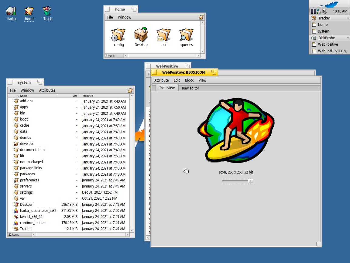Image resolution: width=350 pixels, height=263 pixels.
Task: Collapse the Tracker group in Deskbar
Action: click(348, 18)
